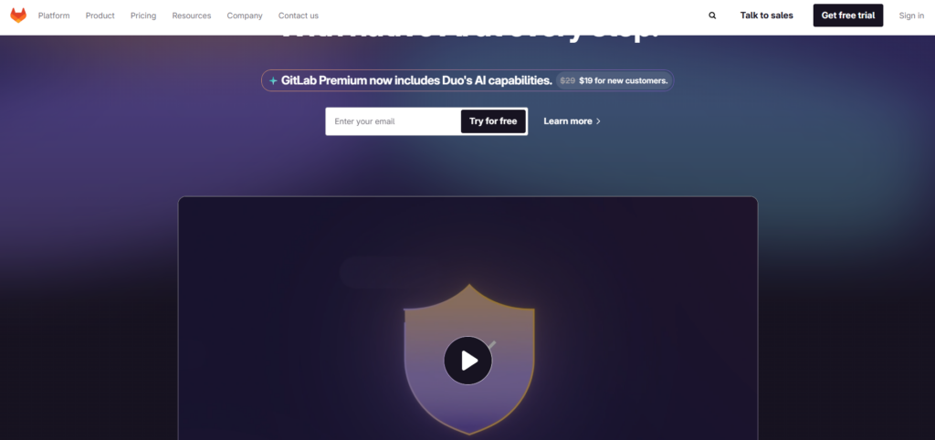Open the Sign in link
This screenshot has width=935, height=440.
click(x=912, y=16)
